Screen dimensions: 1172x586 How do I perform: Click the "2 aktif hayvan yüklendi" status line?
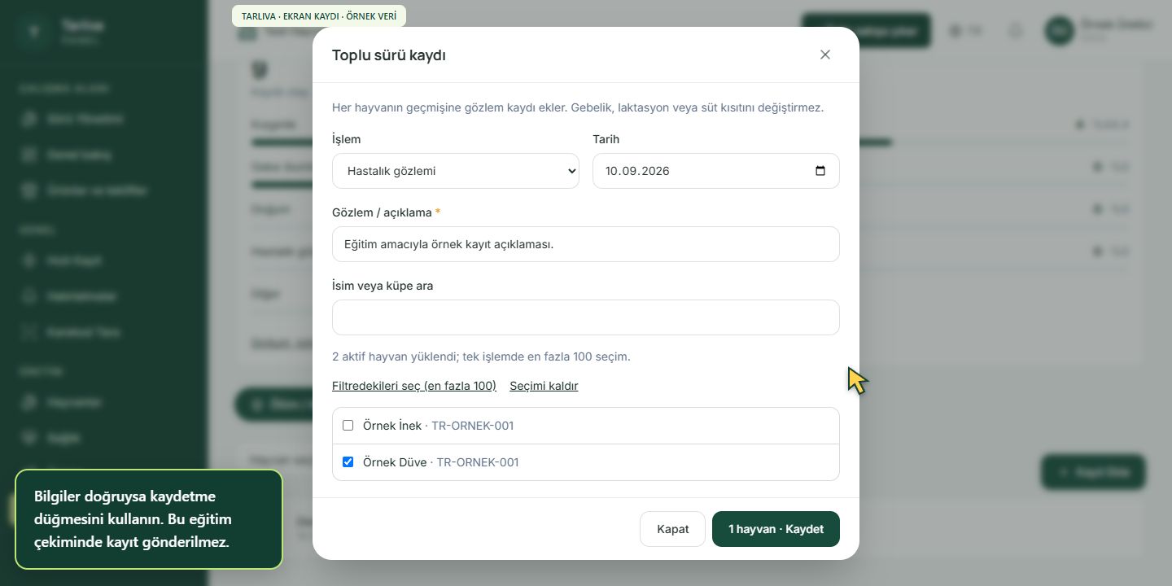coord(481,356)
